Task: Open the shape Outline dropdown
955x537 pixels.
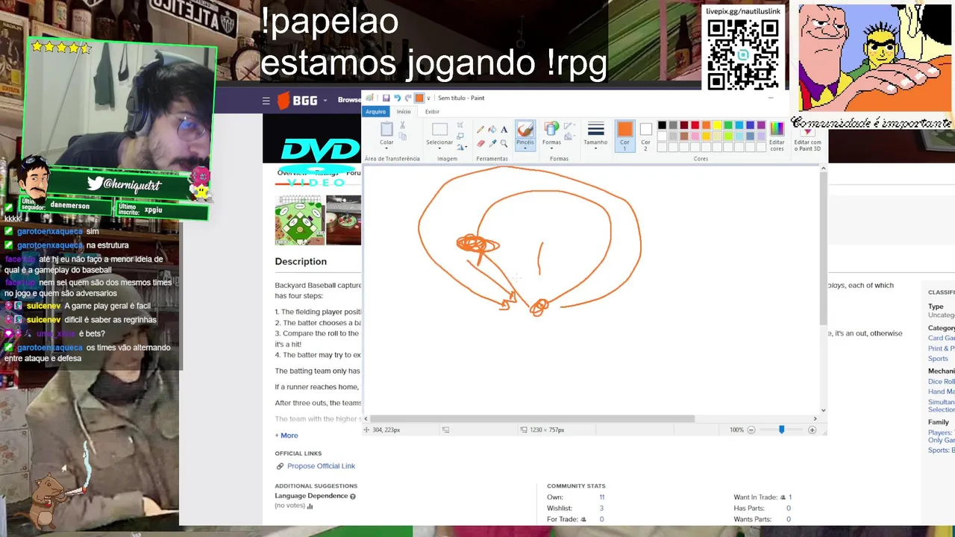Action: coord(569,125)
